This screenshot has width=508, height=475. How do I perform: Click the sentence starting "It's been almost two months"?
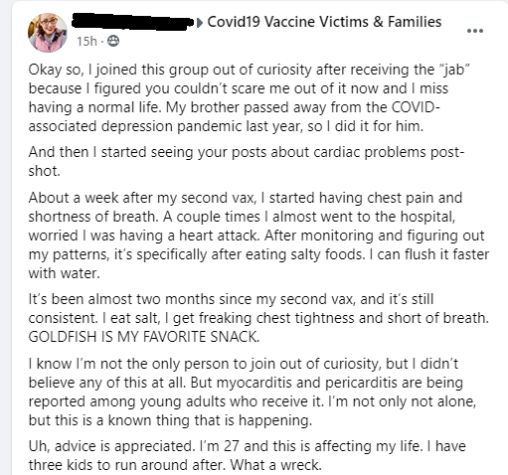(x=231, y=299)
